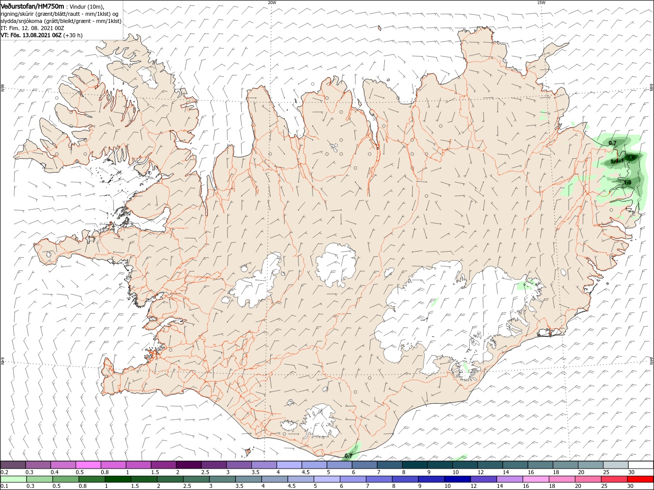
Task: Select the light grey snow swatch starting at 25
Action: point(616,465)
